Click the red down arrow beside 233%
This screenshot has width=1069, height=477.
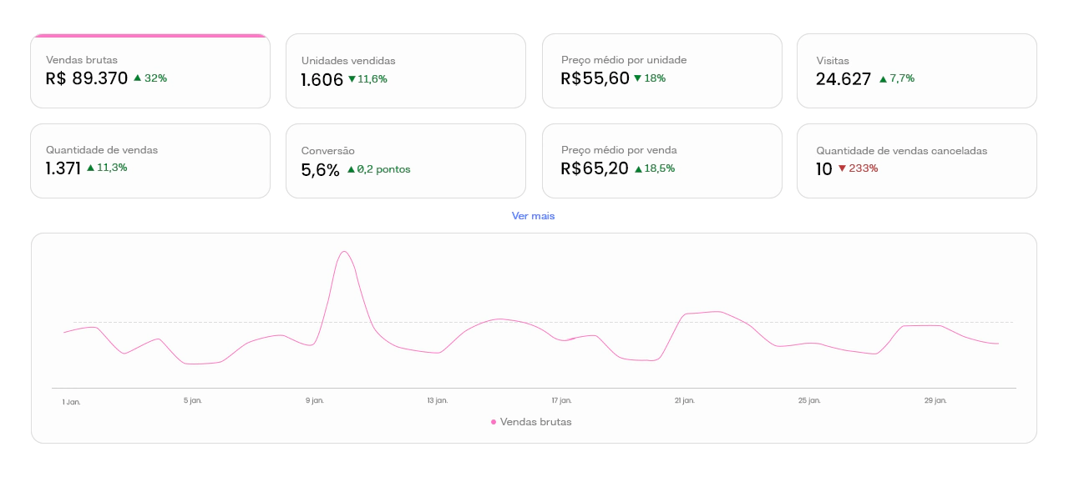click(x=842, y=168)
